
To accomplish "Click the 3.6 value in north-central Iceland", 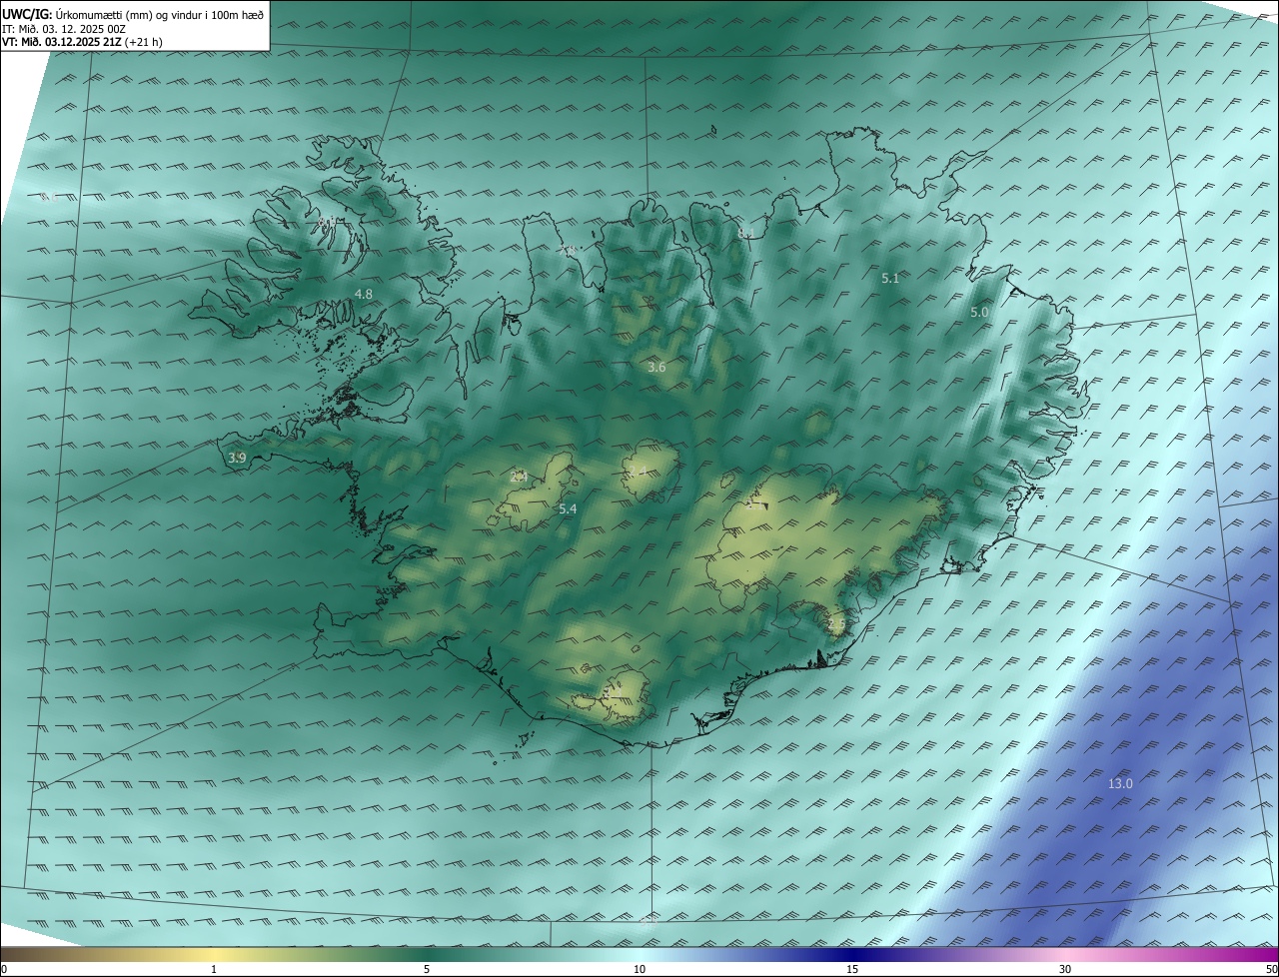I will [x=656, y=368].
